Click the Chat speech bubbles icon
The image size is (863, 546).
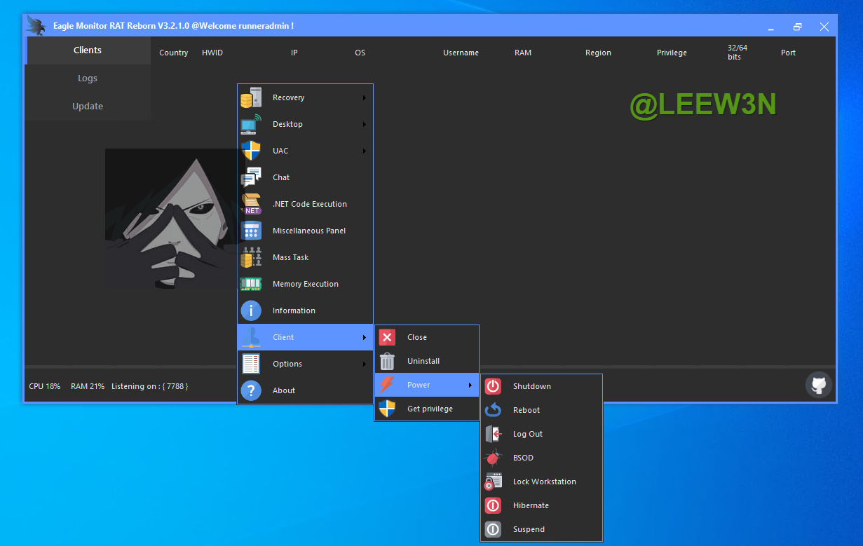point(250,177)
